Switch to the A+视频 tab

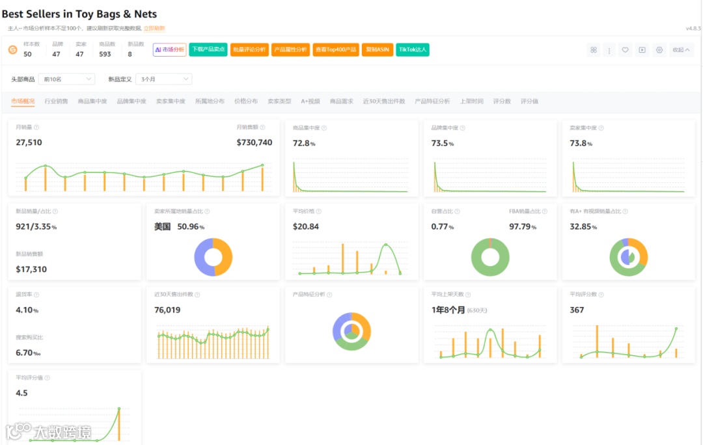click(310, 101)
